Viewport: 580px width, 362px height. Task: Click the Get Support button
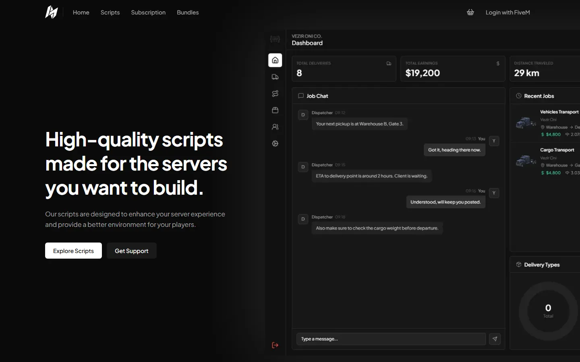coord(132,251)
